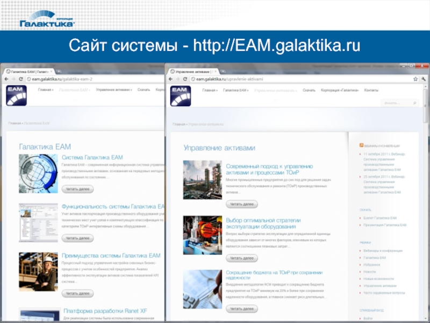Click industrial plant thumbnail in right window
430x323 pixels.
(x=203, y=180)
